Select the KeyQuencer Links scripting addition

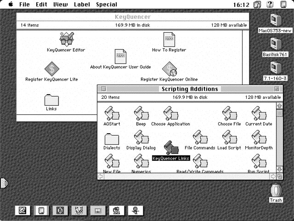point(171,148)
